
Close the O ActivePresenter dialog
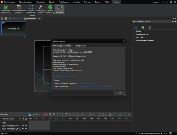pos(124,41)
